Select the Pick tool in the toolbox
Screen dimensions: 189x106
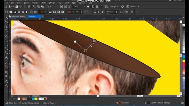click(6, 17)
